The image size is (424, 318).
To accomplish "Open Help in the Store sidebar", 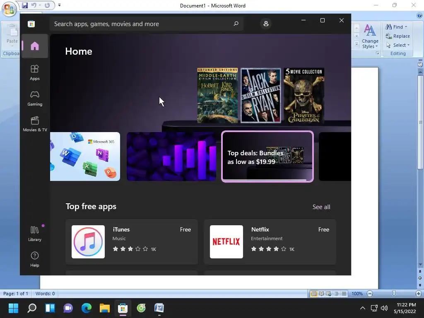I will [x=35, y=260].
